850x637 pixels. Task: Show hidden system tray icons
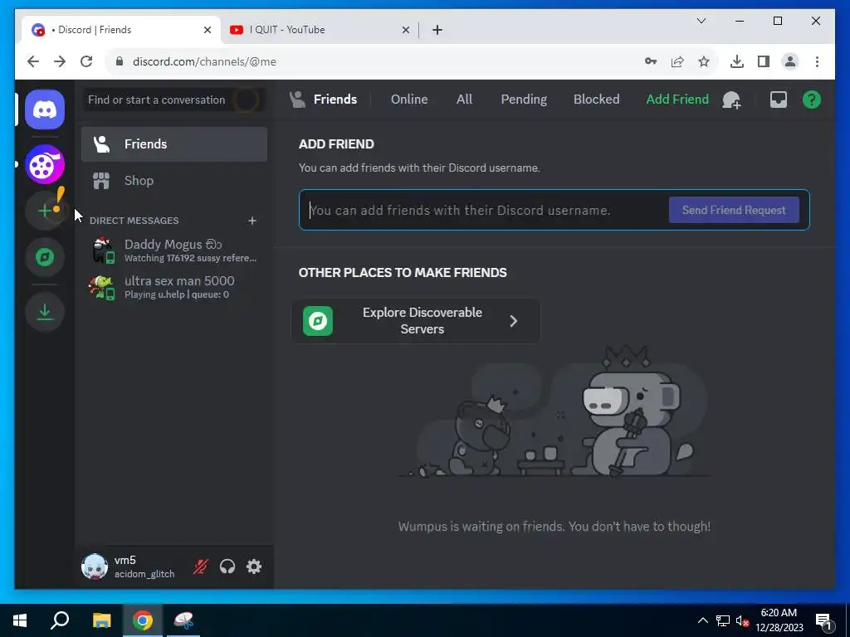pos(702,620)
